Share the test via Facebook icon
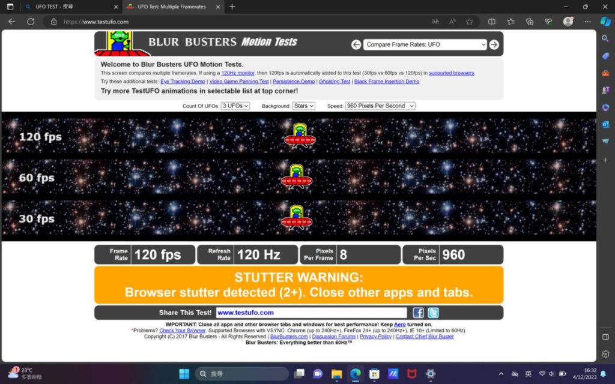The image size is (615, 384). pos(418,313)
